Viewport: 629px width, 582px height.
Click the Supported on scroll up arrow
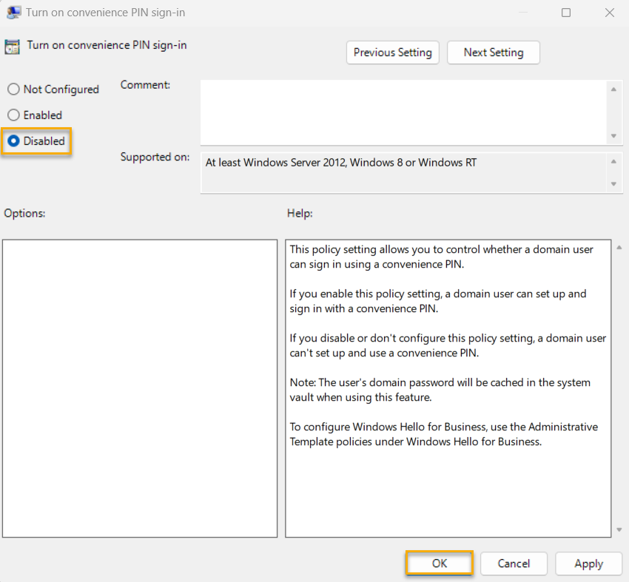[613, 161]
